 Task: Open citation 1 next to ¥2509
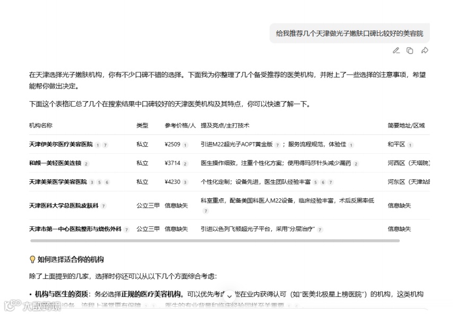tap(185, 145)
